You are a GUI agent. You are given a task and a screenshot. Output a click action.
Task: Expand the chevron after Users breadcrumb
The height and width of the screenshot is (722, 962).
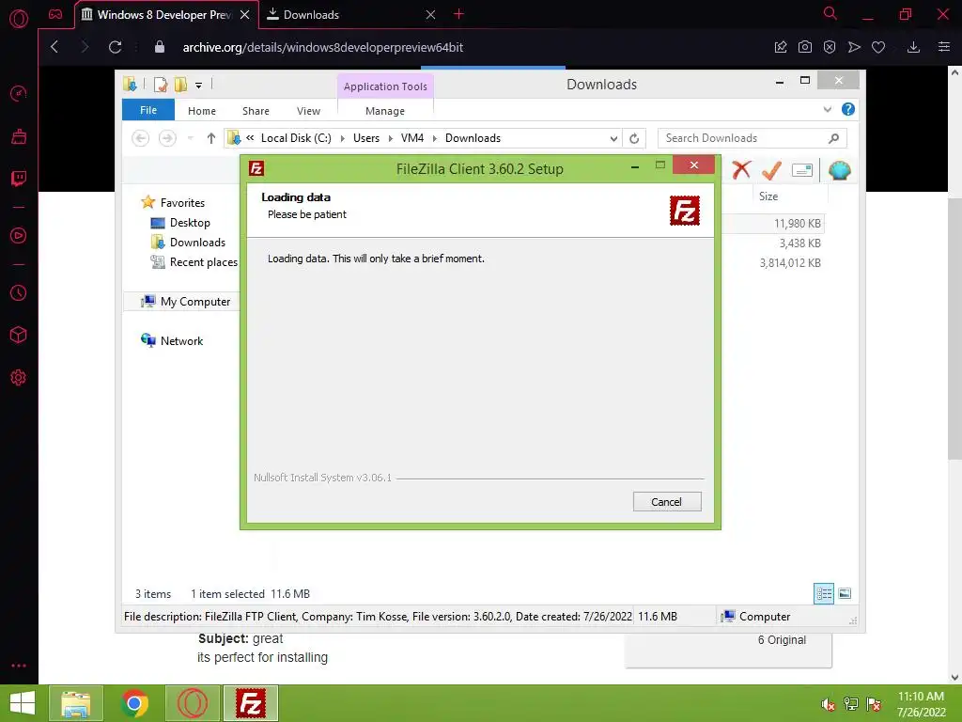(x=390, y=139)
